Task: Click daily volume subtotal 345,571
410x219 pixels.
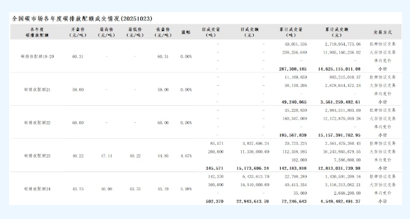Action: 215,169
